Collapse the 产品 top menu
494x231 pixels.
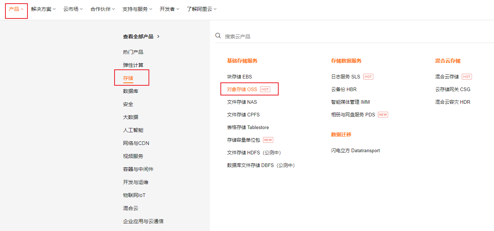click(16, 9)
